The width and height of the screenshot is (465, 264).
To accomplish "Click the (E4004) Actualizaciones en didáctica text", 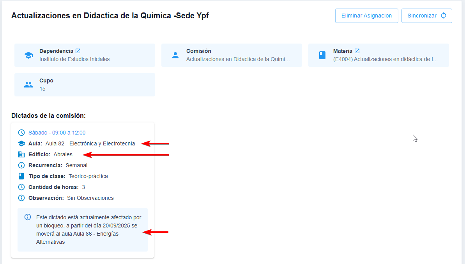I will click(x=385, y=59).
